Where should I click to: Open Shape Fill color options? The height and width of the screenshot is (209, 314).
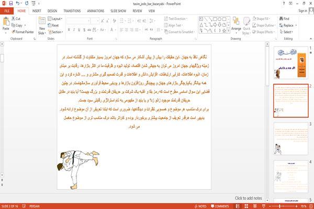tap(261, 19)
